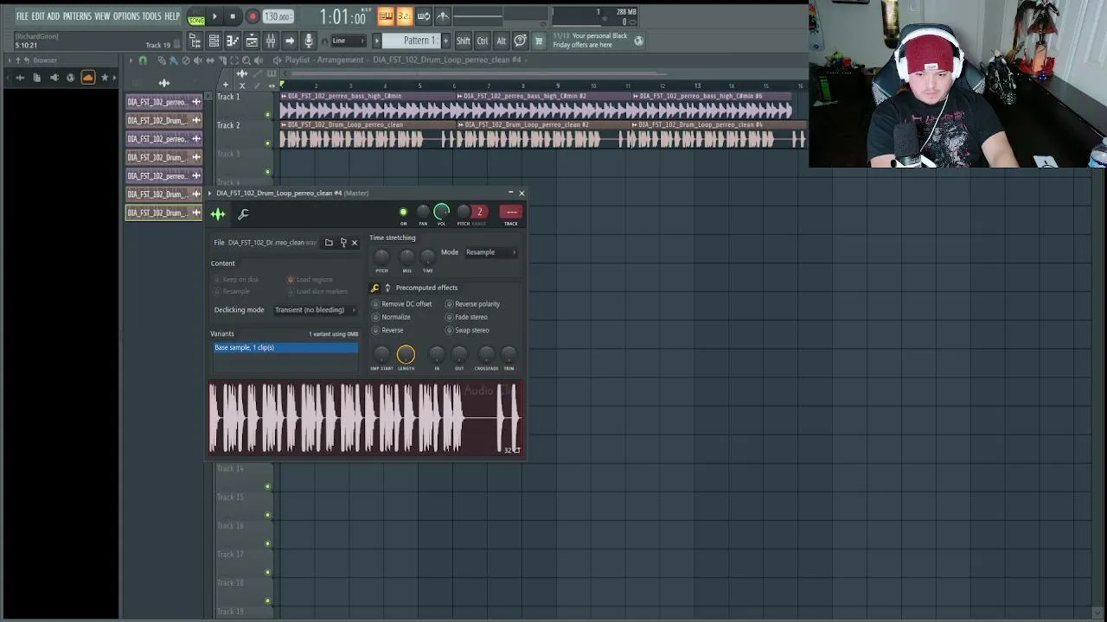
Task: Select the playlist Zoom tool
Action: coord(246,60)
